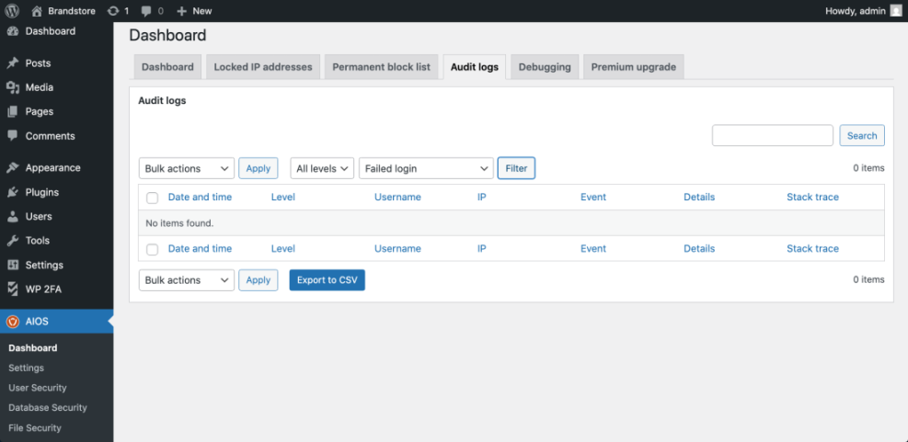Click the WP 2FA shield icon
Image resolution: width=908 pixels, height=442 pixels.
13,289
